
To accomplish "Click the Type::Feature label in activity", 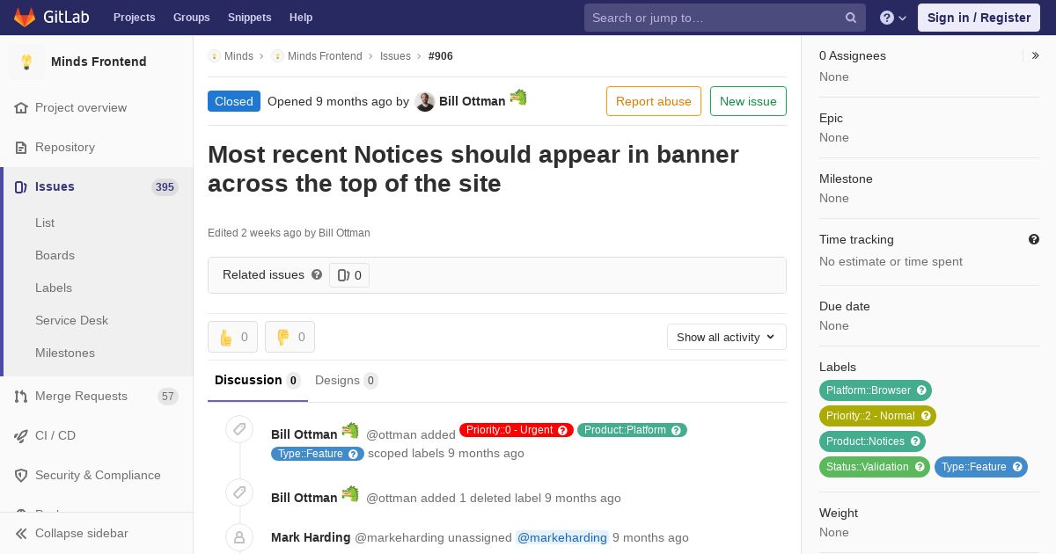I will click(x=318, y=454).
